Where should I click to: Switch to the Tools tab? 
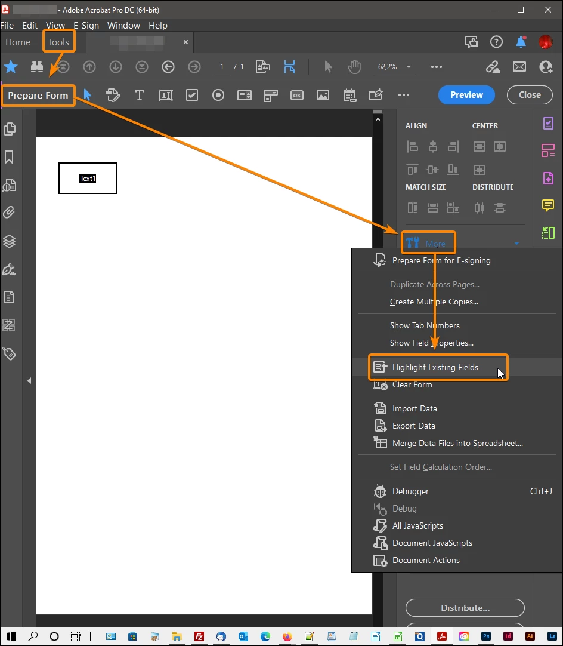tap(59, 42)
